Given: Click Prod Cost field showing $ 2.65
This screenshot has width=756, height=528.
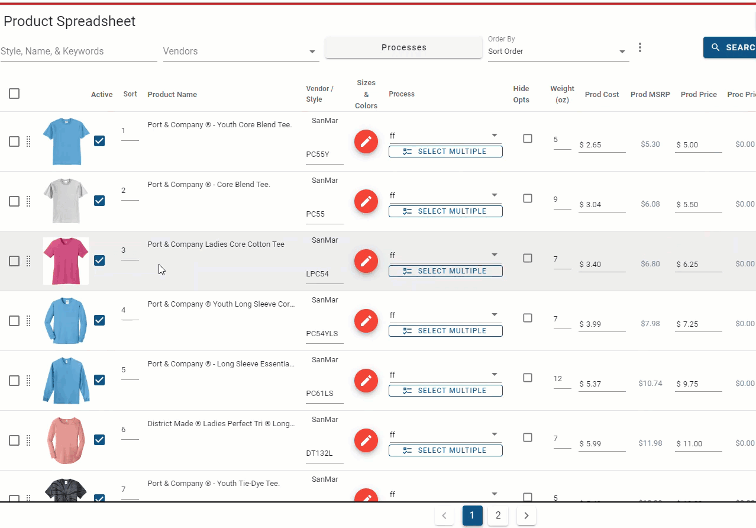Looking at the screenshot, I should pyautogui.click(x=602, y=145).
